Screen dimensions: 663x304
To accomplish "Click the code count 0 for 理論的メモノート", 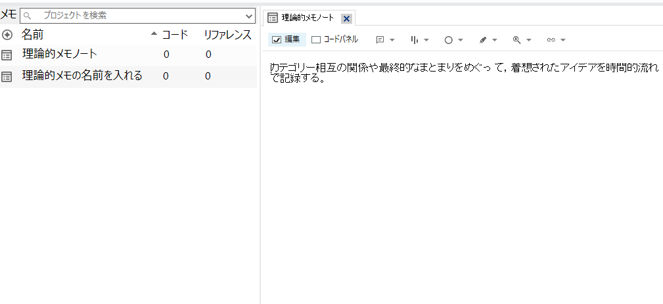I will coord(166,54).
